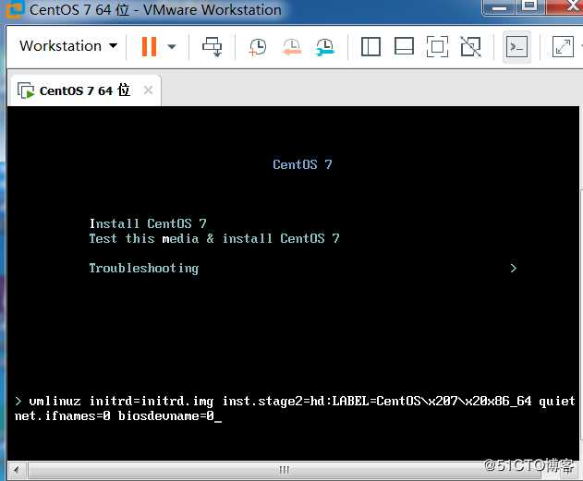Close the CentOS 7 64 位 tab
This screenshot has width=583, height=481.
[x=149, y=90]
